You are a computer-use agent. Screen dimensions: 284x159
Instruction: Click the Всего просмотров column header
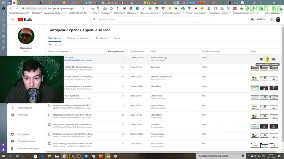click(115, 51)
